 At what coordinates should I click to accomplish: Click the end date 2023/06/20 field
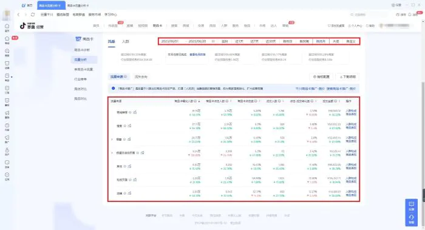197,41
